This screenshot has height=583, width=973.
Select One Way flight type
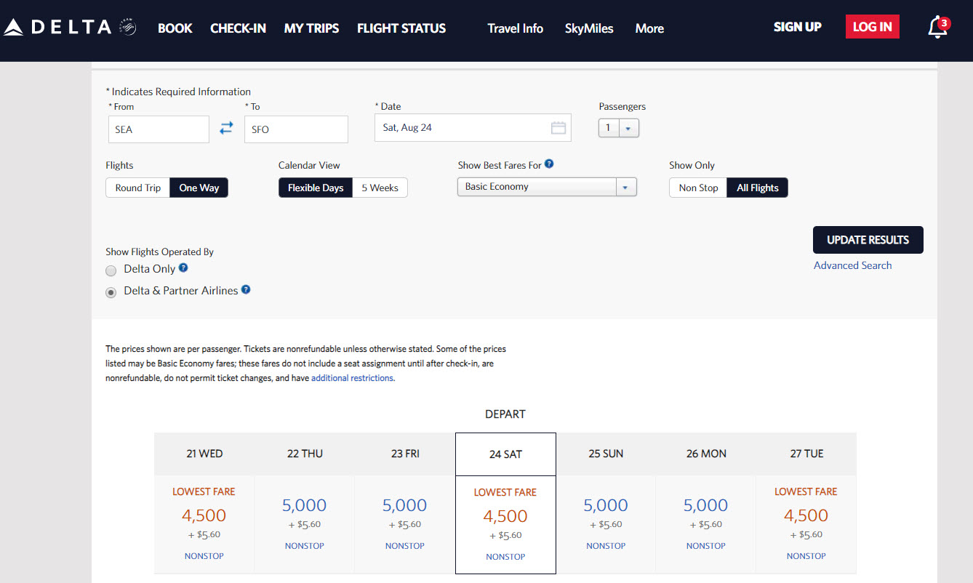(x=199, y=188)
